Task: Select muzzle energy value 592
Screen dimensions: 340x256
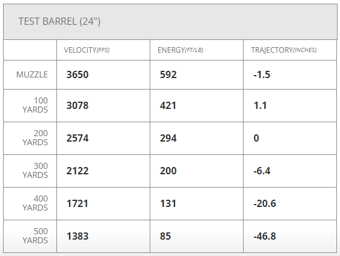Action: coord(168,74)
